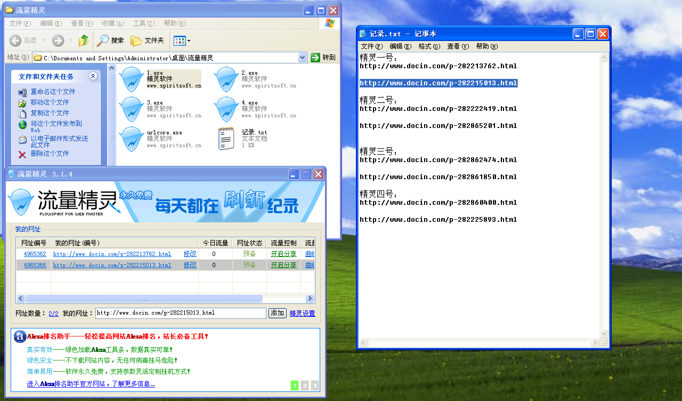Switch to ad page 2 indicator
Screen dimensions: 682x401
coord(305,386)
